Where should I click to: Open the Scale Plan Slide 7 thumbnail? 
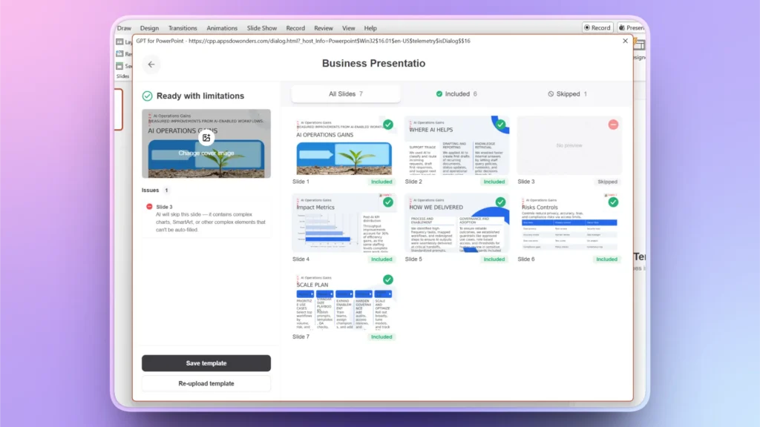pos(344,300)
